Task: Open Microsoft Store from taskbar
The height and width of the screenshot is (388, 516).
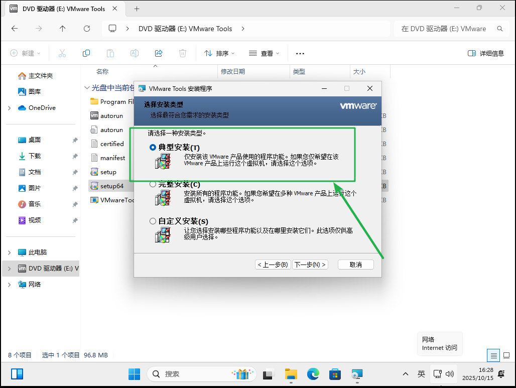Action: pos(335,374)
